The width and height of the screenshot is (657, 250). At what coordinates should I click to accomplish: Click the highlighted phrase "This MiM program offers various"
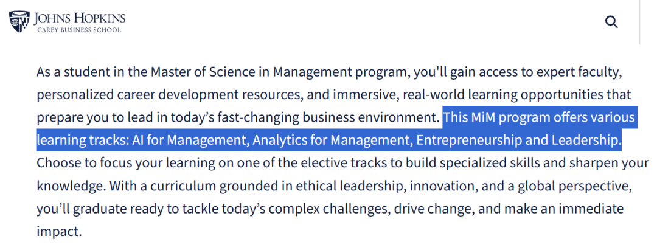[x=540, y=117]
